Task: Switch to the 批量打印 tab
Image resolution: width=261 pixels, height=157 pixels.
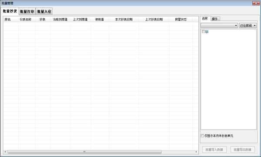Action: (x=27, y=11)
